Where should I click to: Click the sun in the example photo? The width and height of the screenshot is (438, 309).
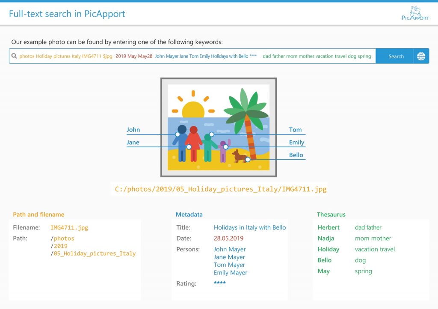tap(193, 110)
